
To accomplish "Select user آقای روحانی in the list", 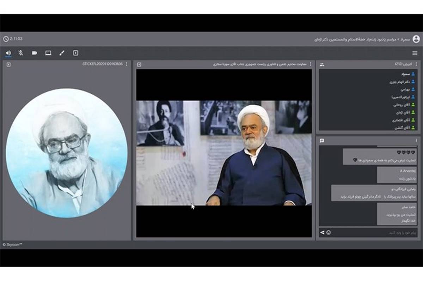I will (x=401, y=105).
